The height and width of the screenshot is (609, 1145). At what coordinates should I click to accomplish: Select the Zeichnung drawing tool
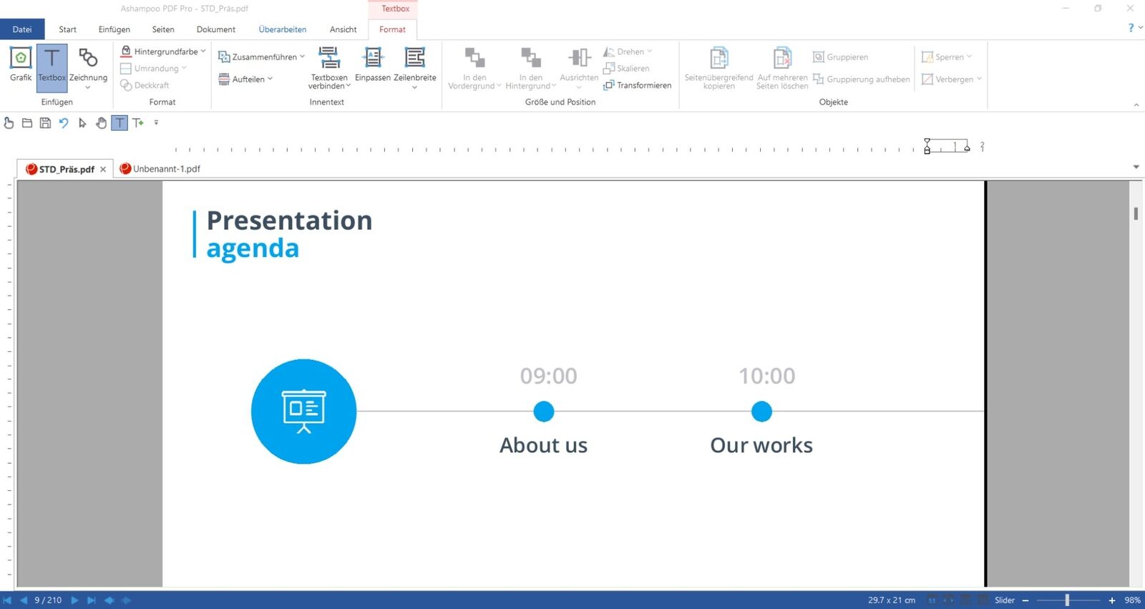click(88, 67)
